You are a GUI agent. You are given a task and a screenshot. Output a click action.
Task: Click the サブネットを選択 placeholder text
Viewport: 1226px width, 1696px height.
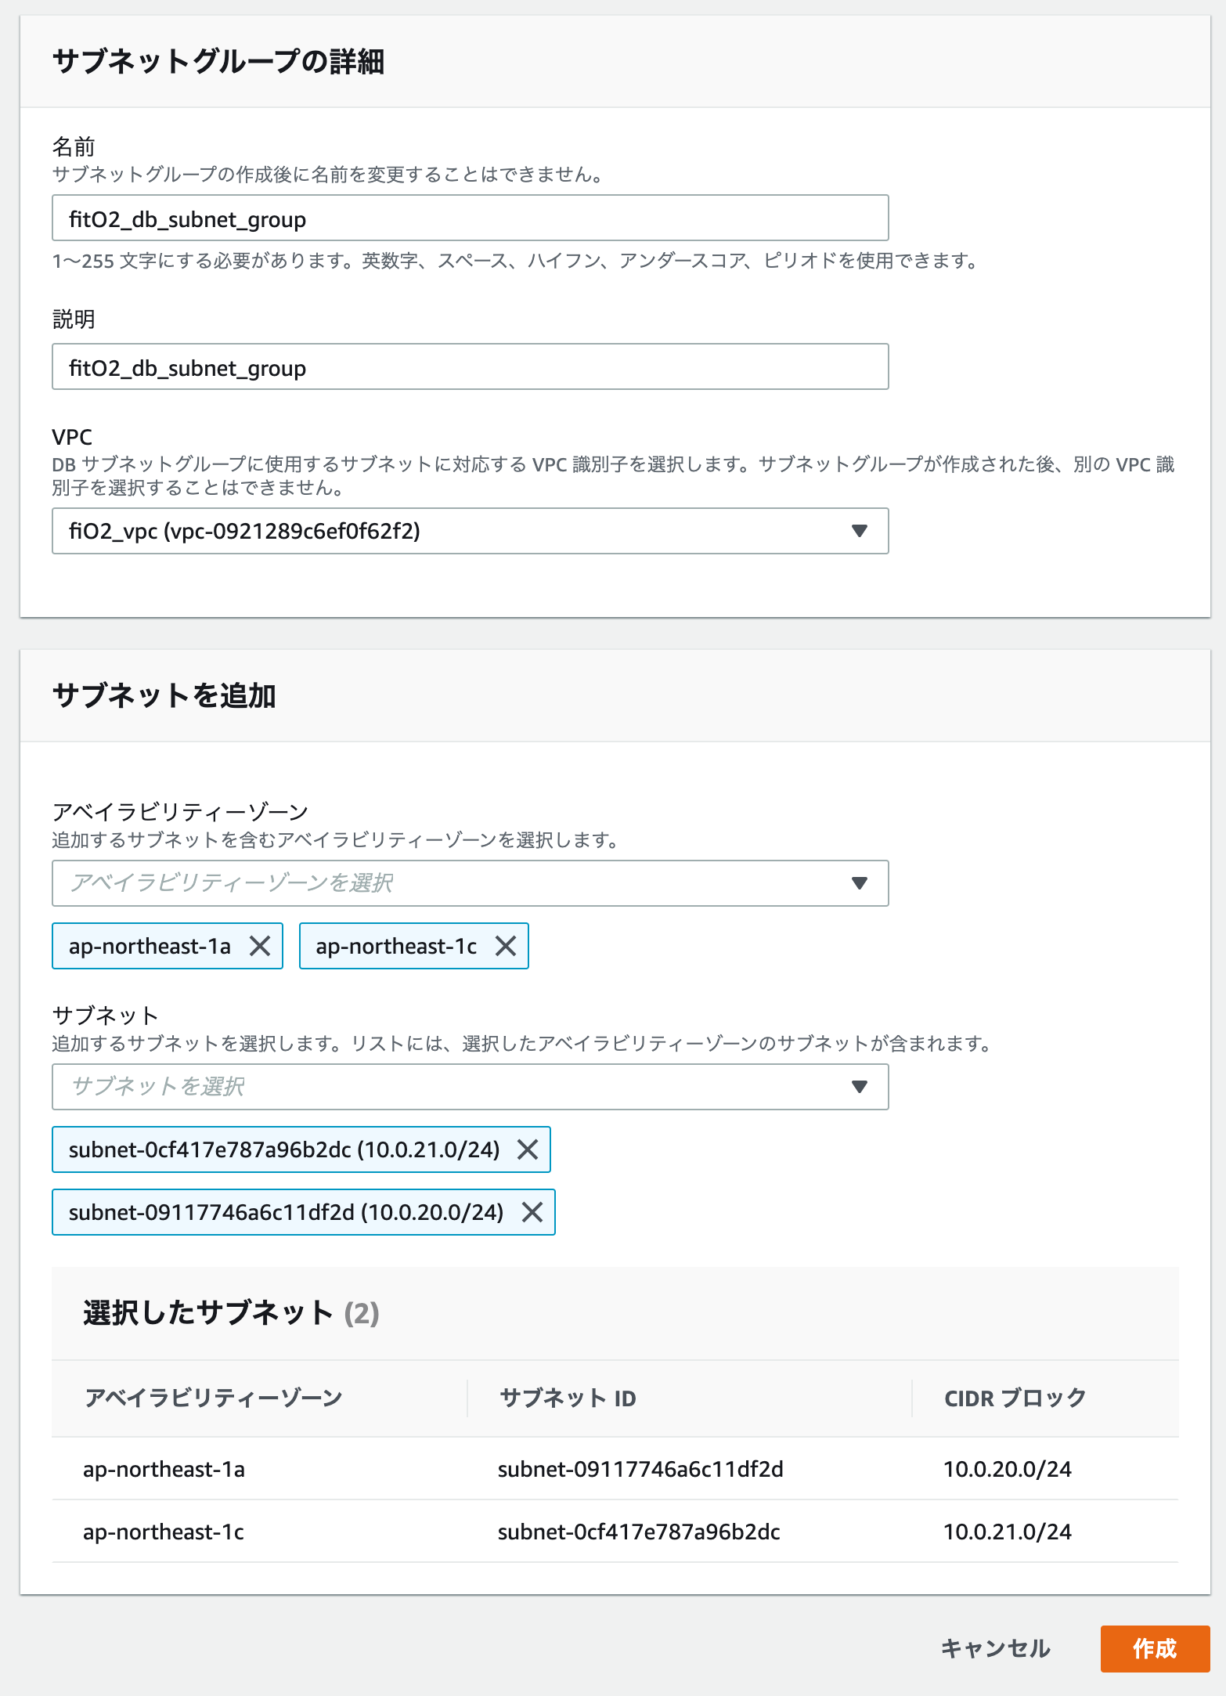tap(157, 1086)
